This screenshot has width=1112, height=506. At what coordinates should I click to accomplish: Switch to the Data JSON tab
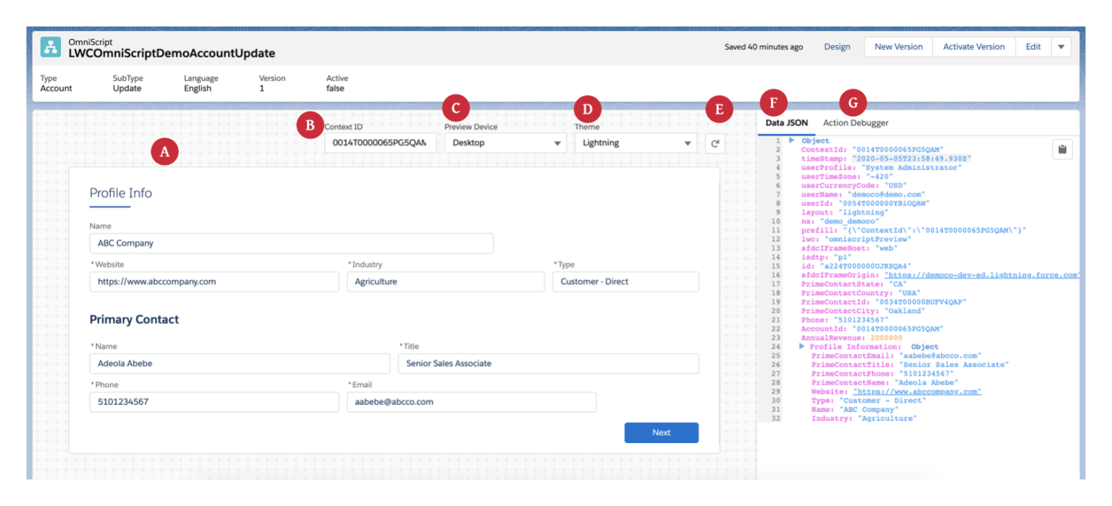pos(786,122)
